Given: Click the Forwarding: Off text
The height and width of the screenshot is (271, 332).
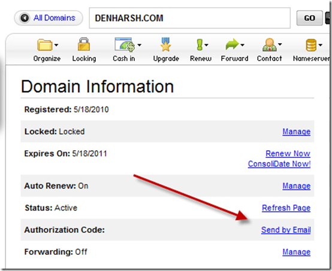Looking at the screenshot, I should pyautogui.click(x=56, y=252).
